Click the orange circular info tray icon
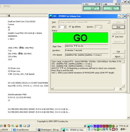Viewport: 130px width, 132px height. (x=113, y=126)
